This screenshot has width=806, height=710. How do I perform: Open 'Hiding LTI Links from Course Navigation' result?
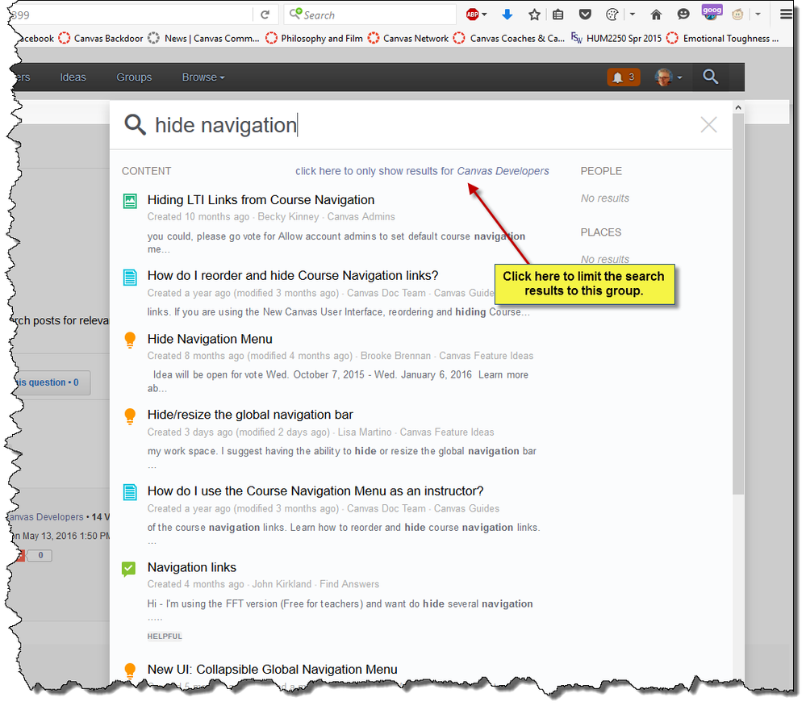click(x=261, y=200)
